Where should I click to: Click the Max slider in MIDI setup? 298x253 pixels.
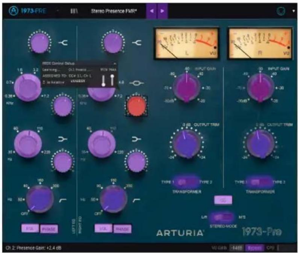tap(112, 80)
